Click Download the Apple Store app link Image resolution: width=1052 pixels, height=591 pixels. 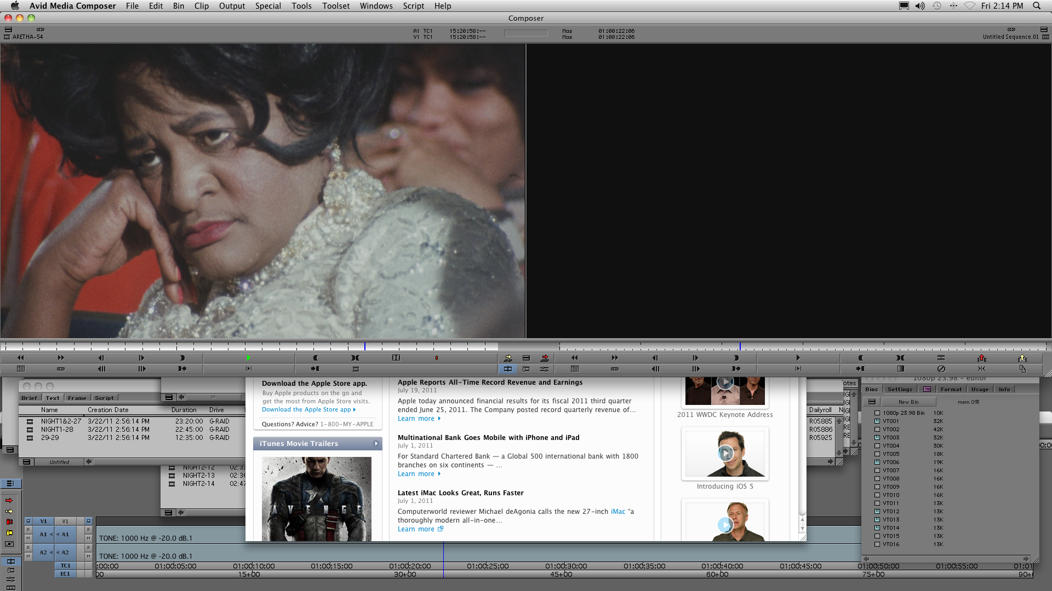tap(306, 409)
